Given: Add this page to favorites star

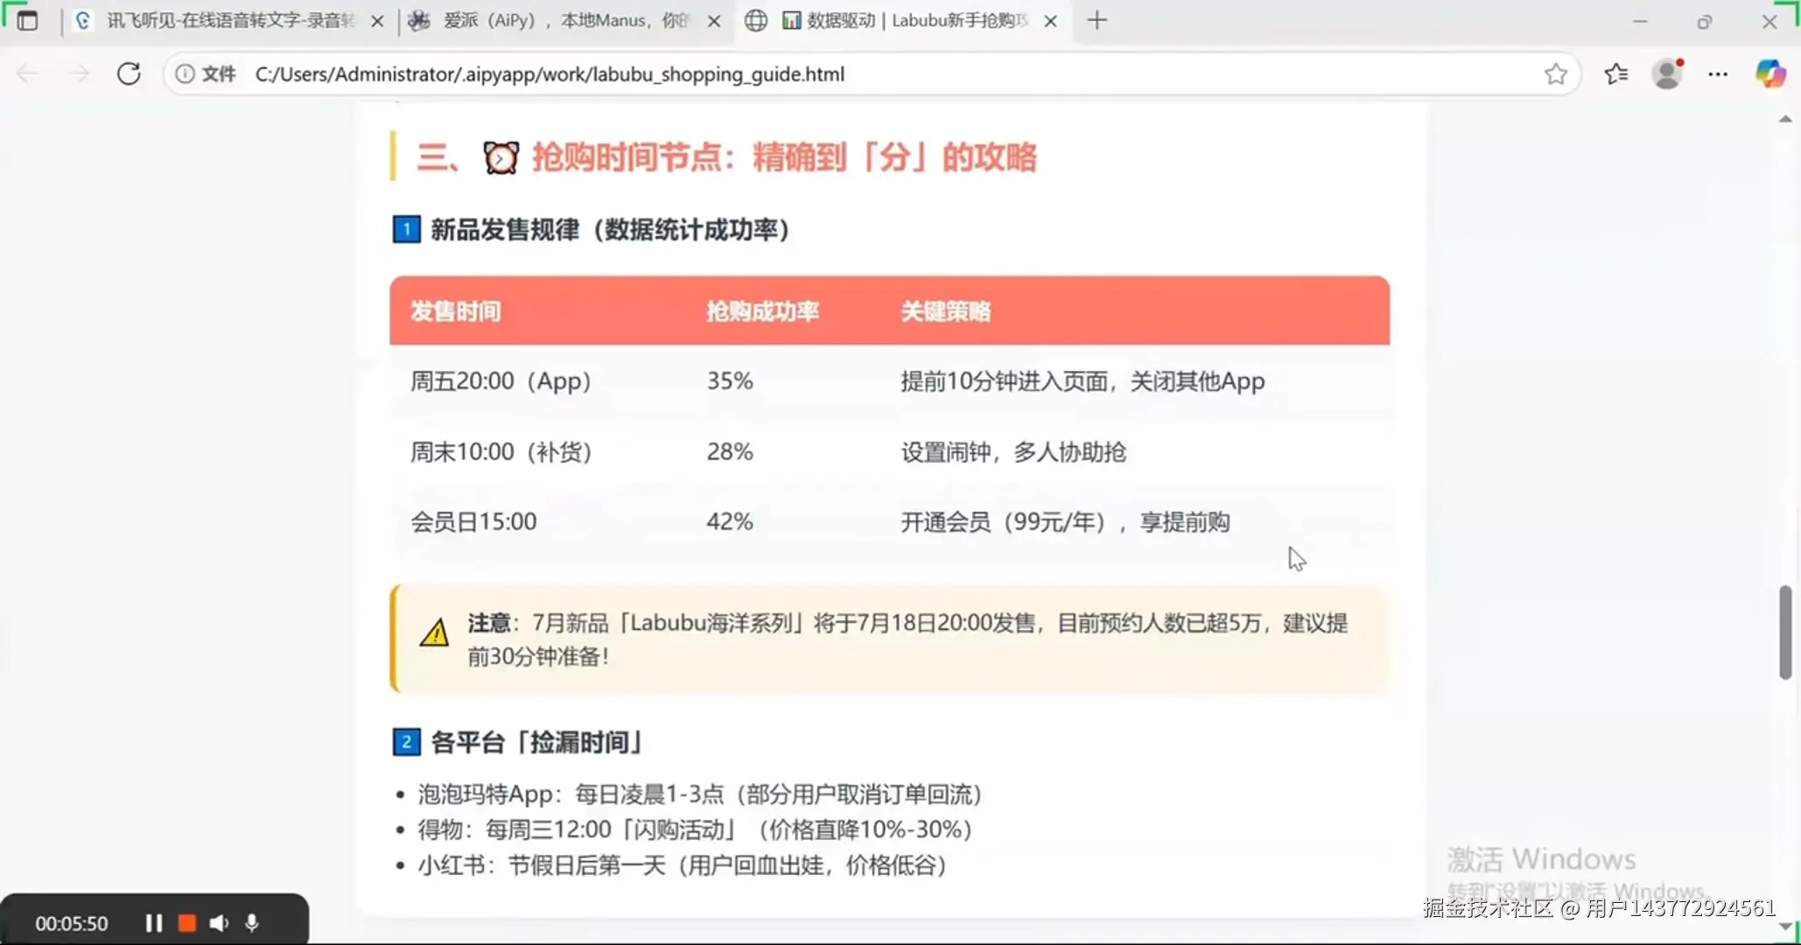Looking at the screenshot, I should click(1555, 74).
